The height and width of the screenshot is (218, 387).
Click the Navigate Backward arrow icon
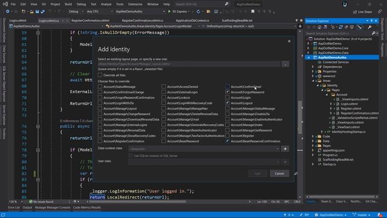8,12
